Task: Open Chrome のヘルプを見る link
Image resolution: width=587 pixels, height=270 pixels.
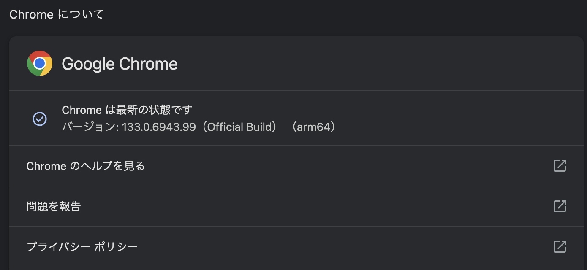Action: [x=86, y=166]
